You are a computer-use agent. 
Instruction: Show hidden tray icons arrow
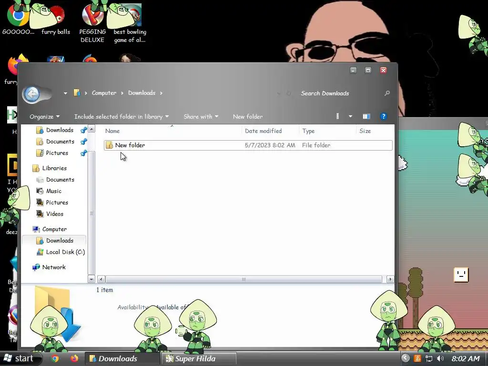coord(405,358)
